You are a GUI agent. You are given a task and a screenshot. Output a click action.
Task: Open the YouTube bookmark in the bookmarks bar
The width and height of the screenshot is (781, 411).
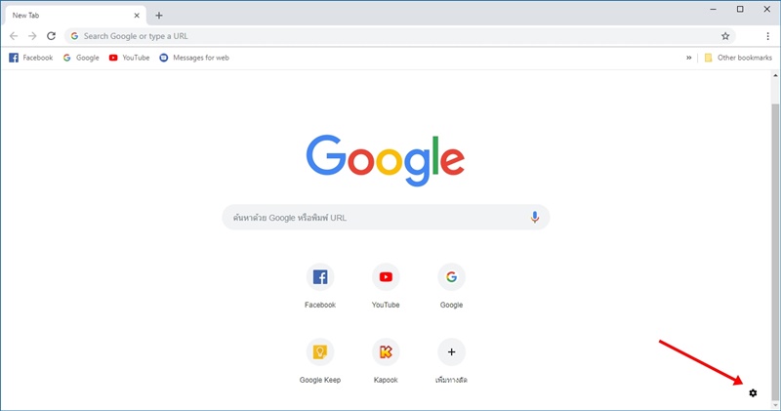tap(129, 58)
